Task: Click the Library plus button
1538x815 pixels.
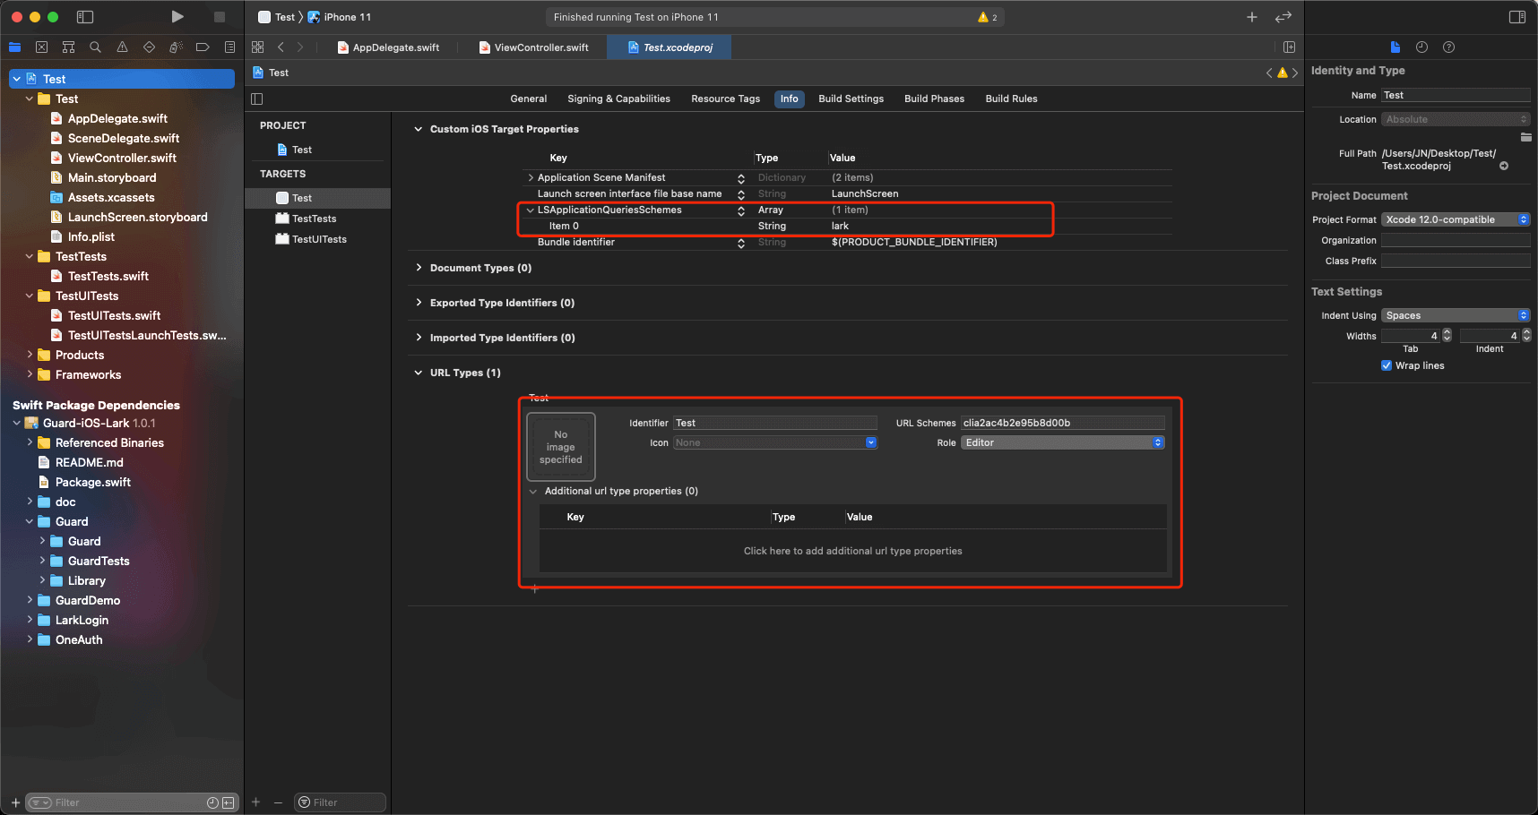Action: [x=1251, y=17]
